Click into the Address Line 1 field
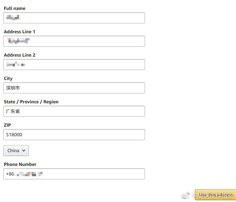Screen dimensions: 236x202 (x=74, y=41)
